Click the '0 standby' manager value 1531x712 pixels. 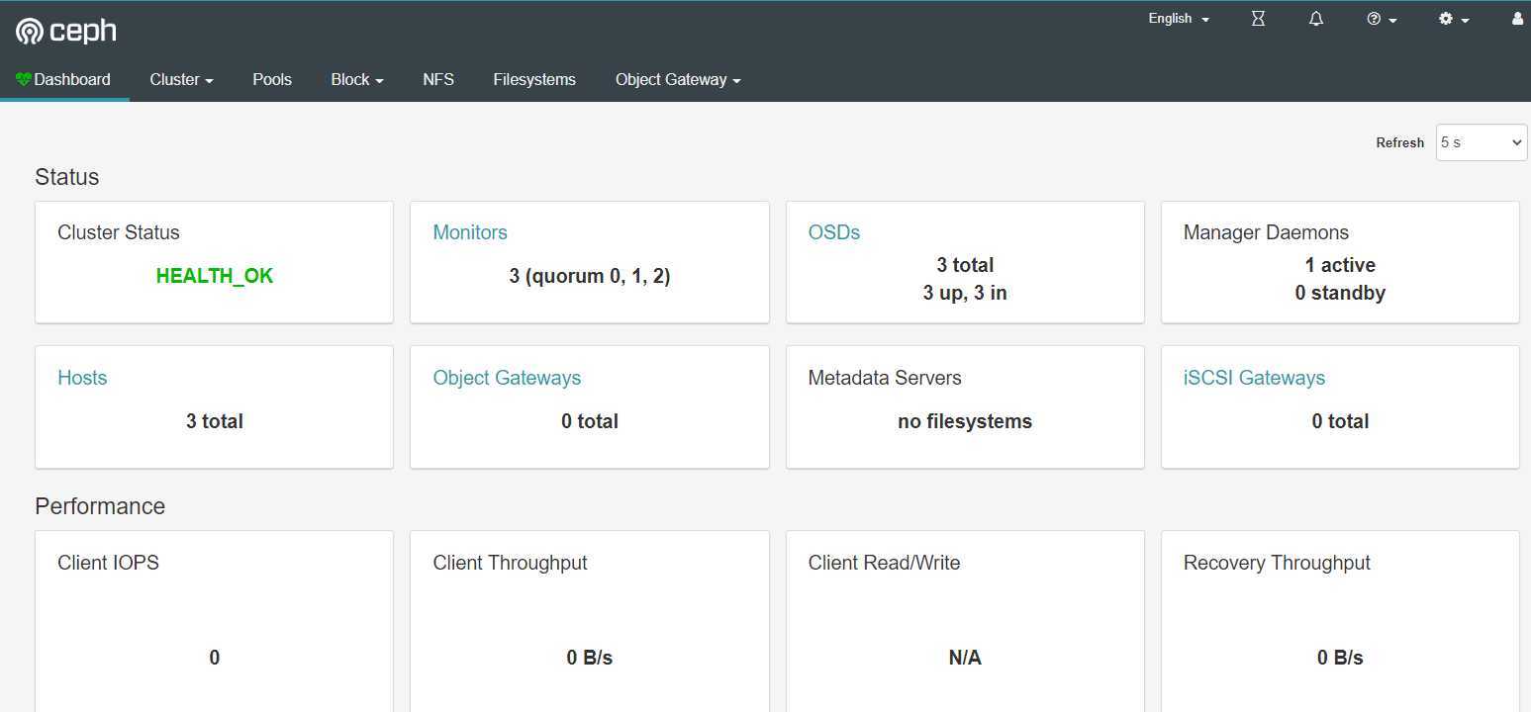[x=1340, y=293]
